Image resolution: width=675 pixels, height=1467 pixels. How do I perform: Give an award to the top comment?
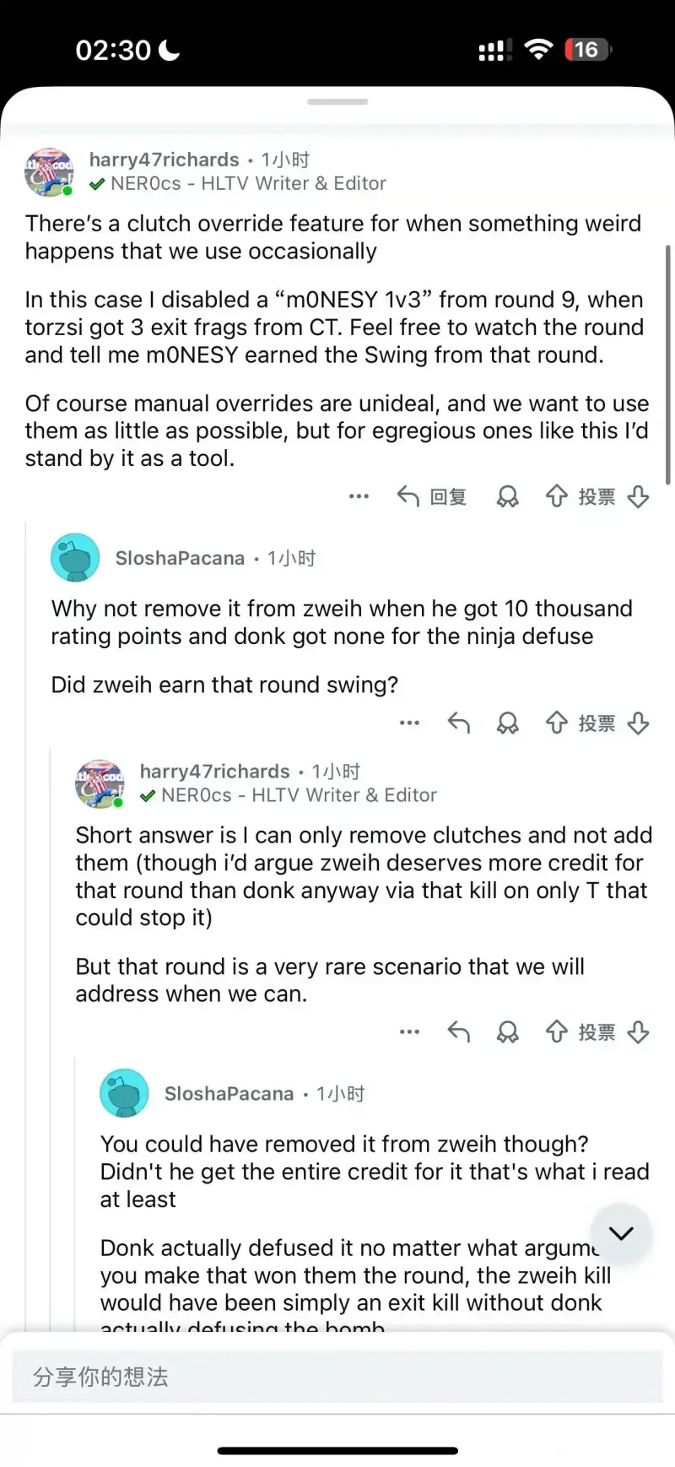pos(507,496)
